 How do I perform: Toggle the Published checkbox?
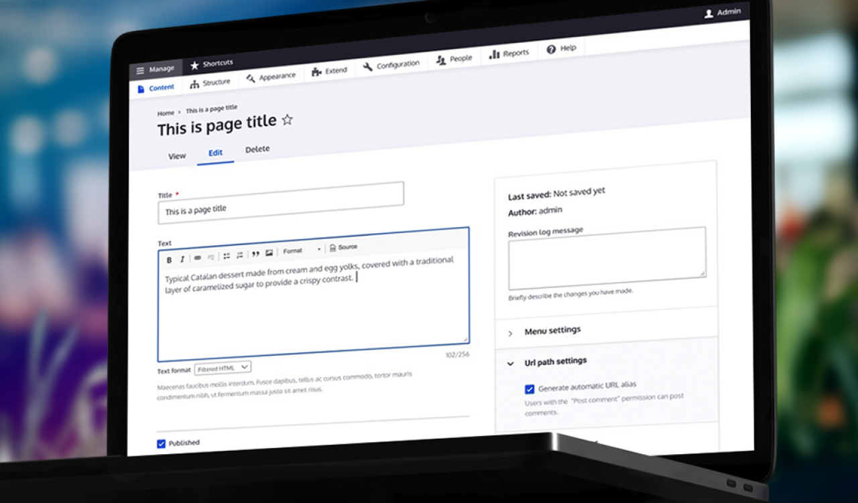click(x=161, y=443)
